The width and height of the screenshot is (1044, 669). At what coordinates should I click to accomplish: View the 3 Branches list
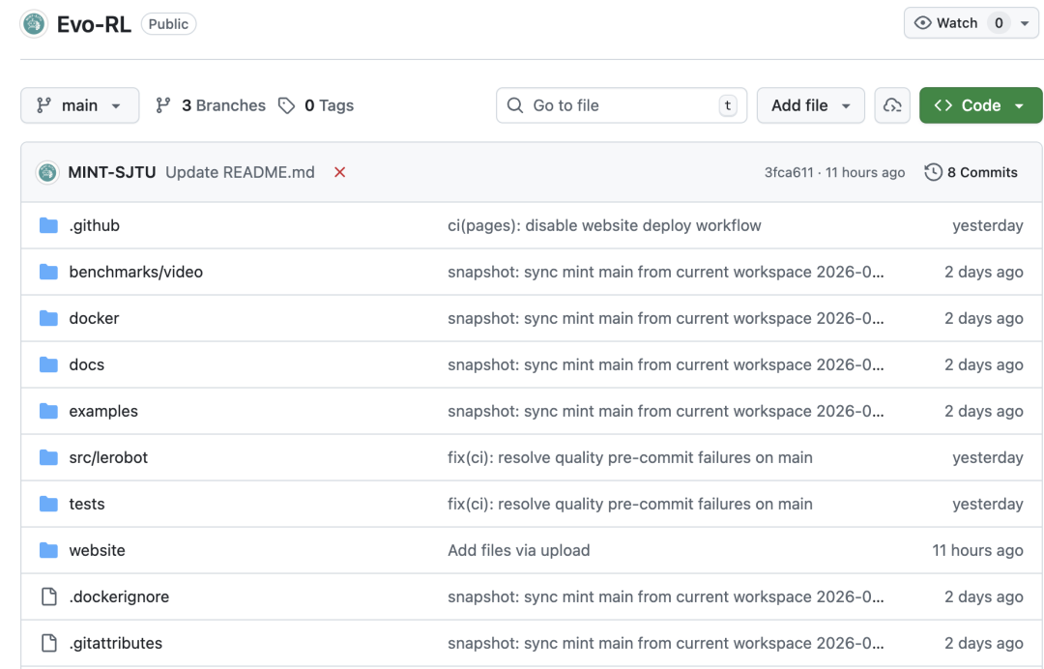(x=211, y=105)
